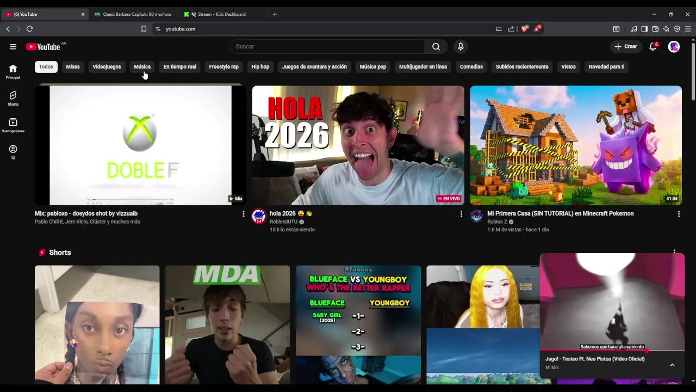Open the Brave Wallet icon
Viewport: 696px width, 392px height.
click(655, 29)
